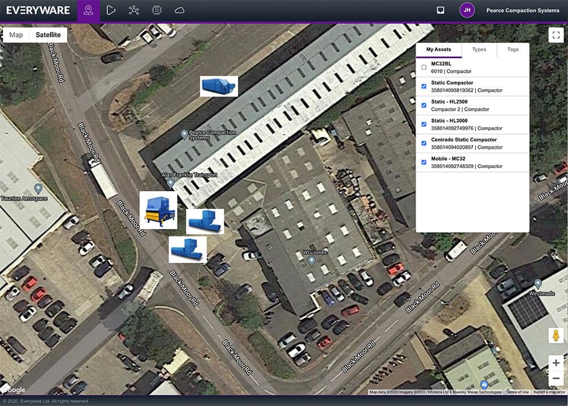The image size is (568, 406).
Task: Switch to the Tags tab
Action: (513, 49)
